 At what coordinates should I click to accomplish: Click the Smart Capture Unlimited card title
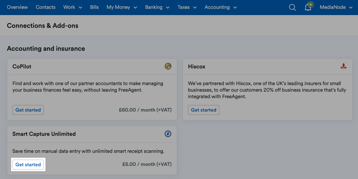click(44, 134)
